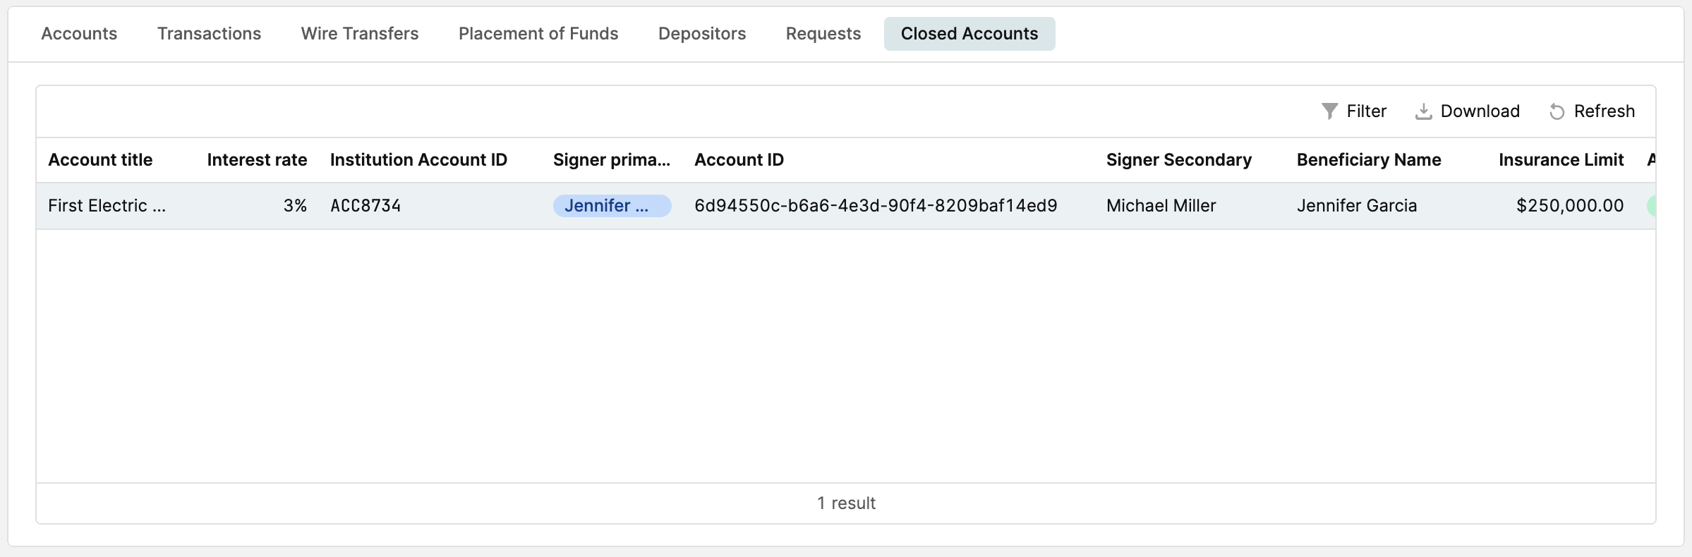Switch to the Transactions tab
Viewport: 1692px width, 557px height.
[x=209, y=34]
